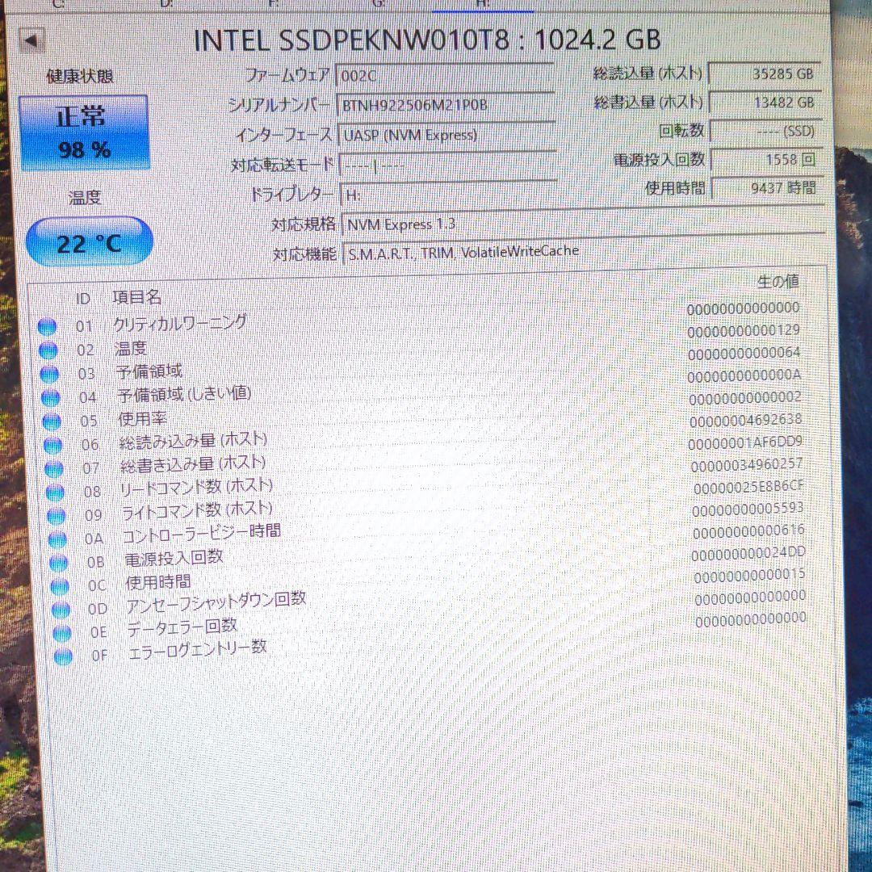Click raw value 0000001AF6DD9
Image resolution: width=872 pixels, height=872 pixels.
pos(745,442)
